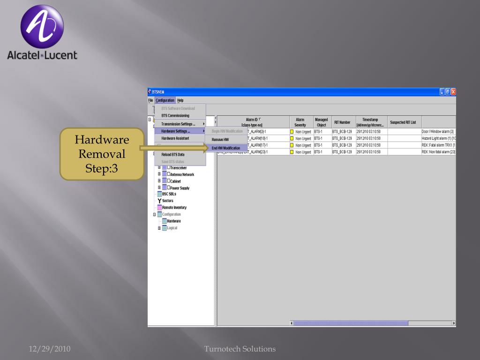Sort by Managed Object column header
The width and height of the screenshot is (480, 360).
coord(322,122)
